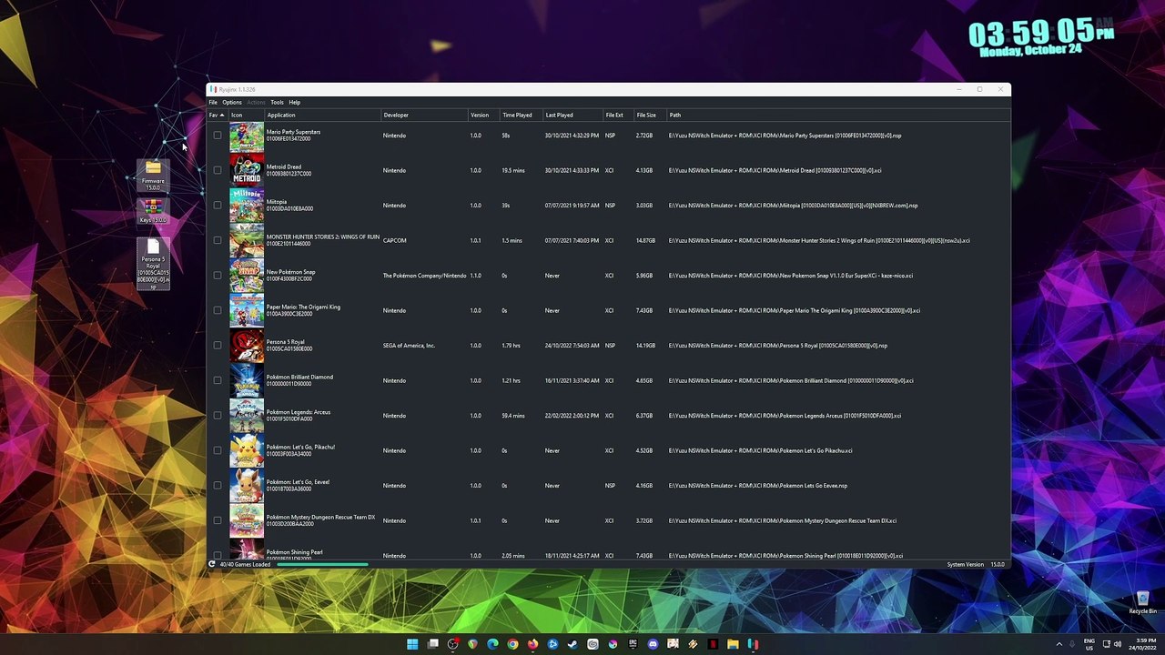The height and width of the screenshot is (655, 1165).
Task: Mark Persona 5 Royal as favorite
Action: (217, 346)
